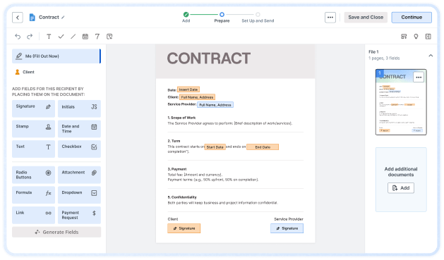Click the Add documents button
This screenshot has width=444, height=260.
[x=401, y=188]
